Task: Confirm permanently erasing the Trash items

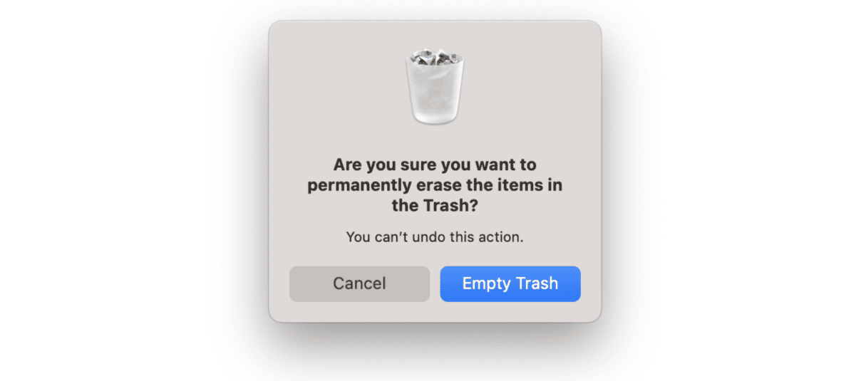Action: point(510,283)
